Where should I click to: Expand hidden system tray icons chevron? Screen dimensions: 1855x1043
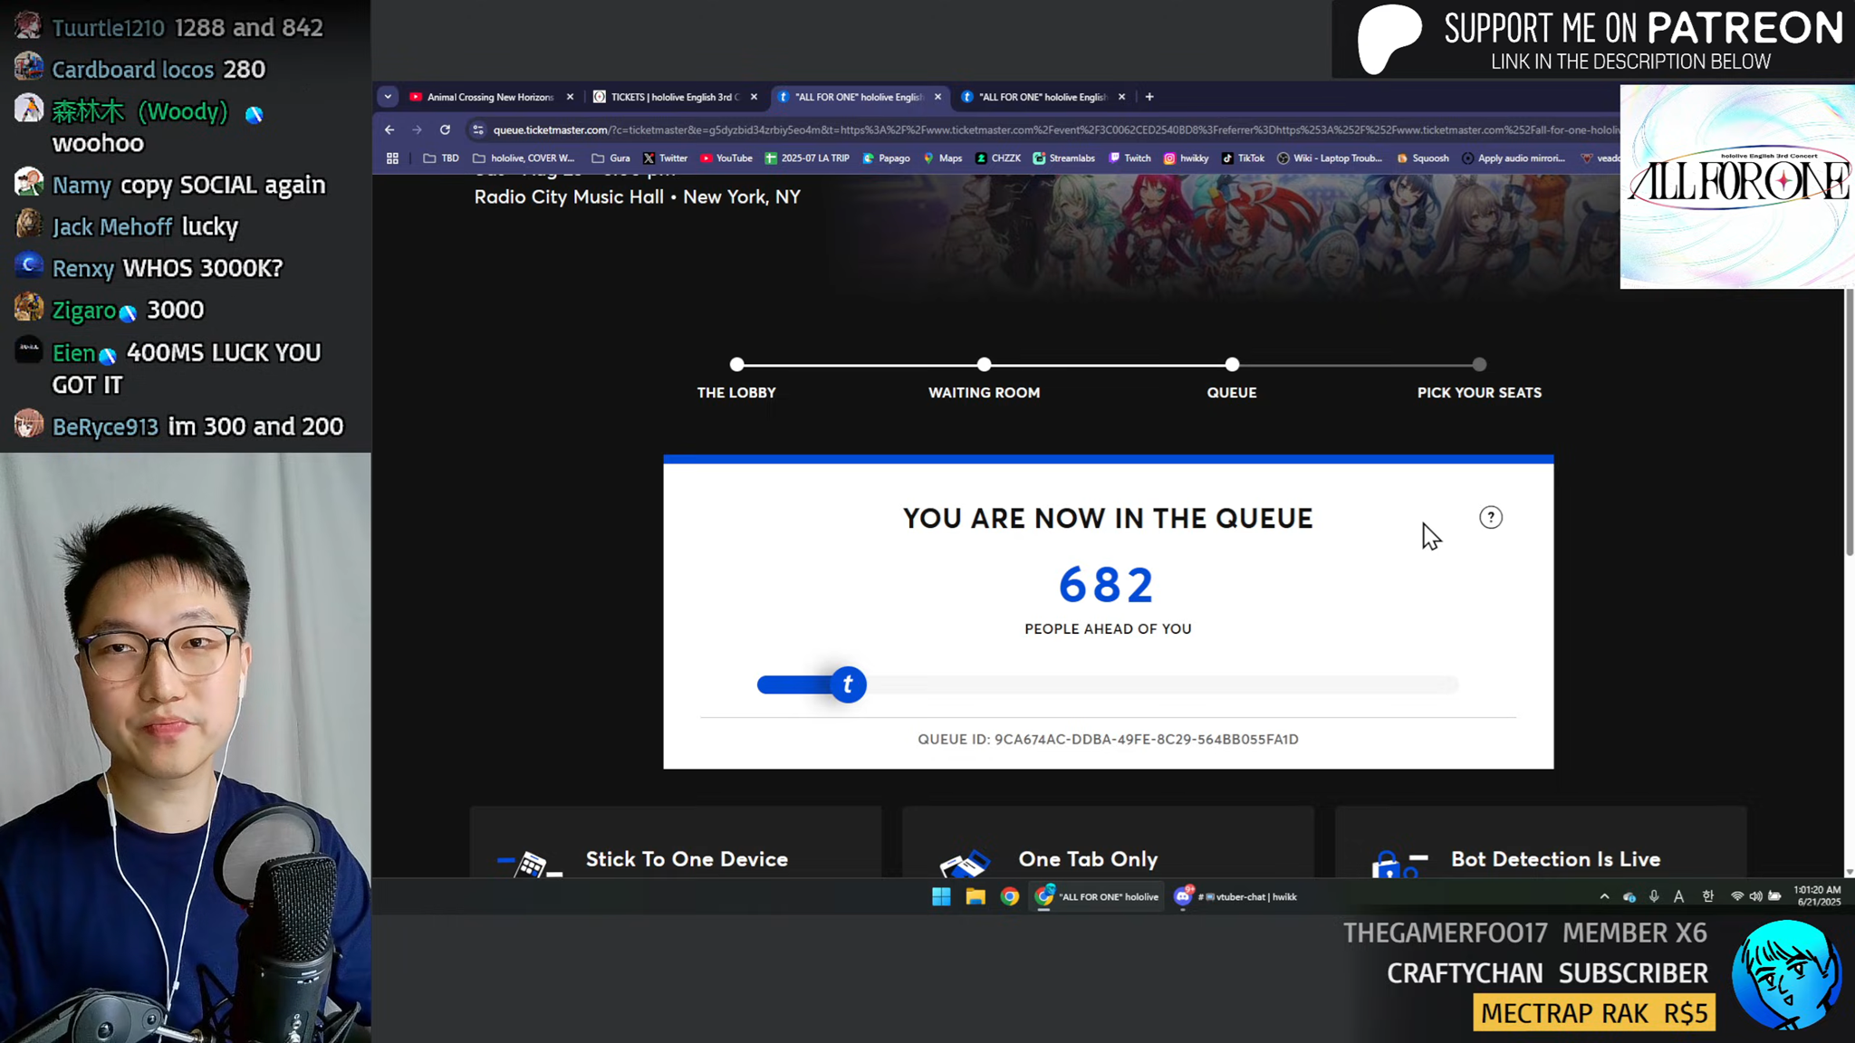[1604, 896]
